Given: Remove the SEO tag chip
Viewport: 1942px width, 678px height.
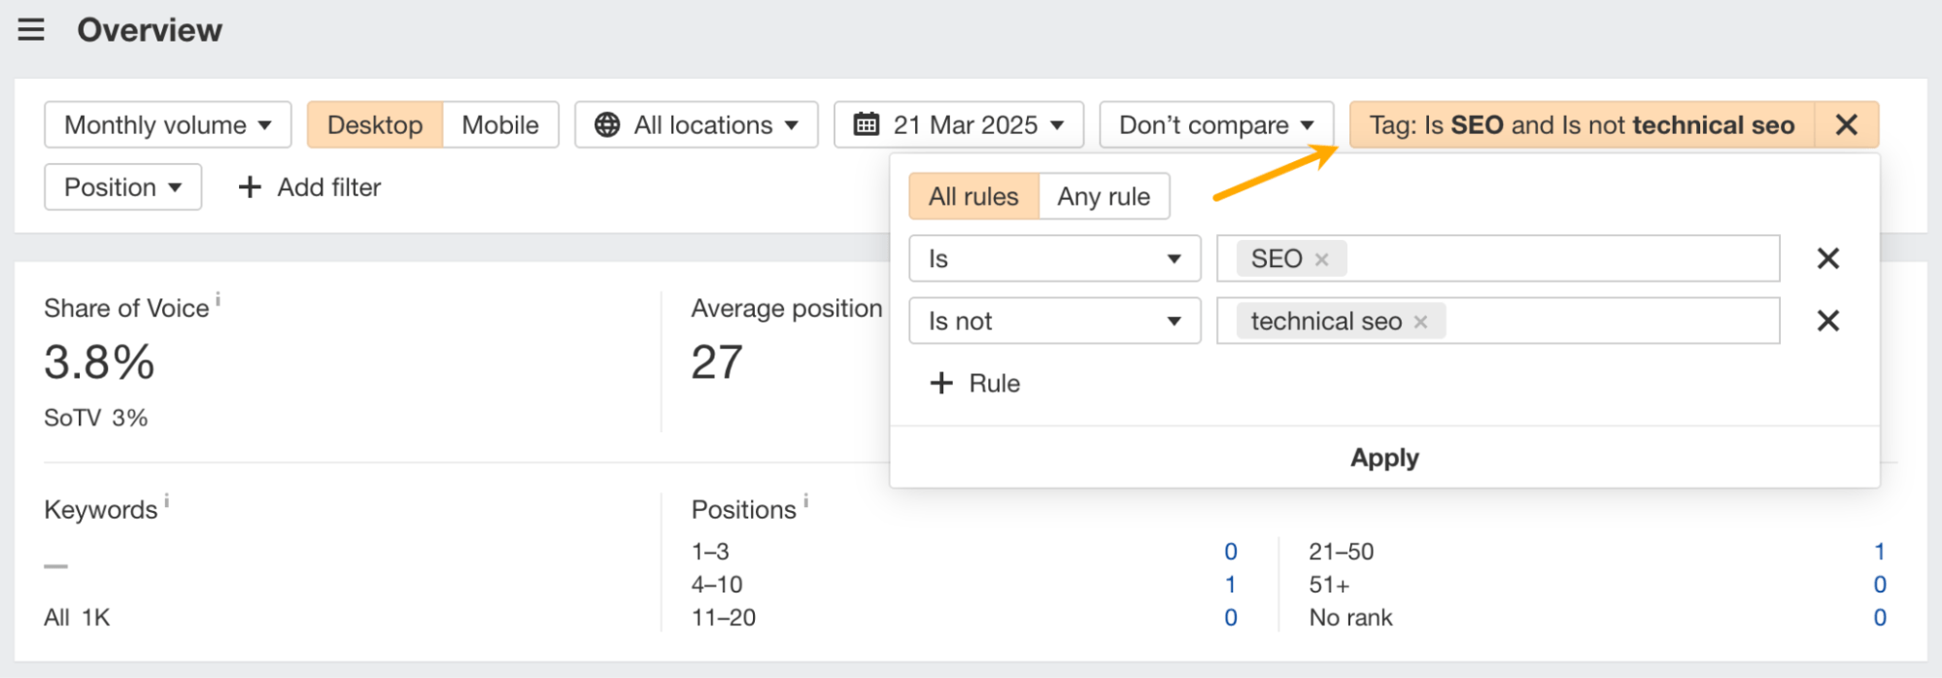Looking at the screenshot, I should click(1321, 259).
